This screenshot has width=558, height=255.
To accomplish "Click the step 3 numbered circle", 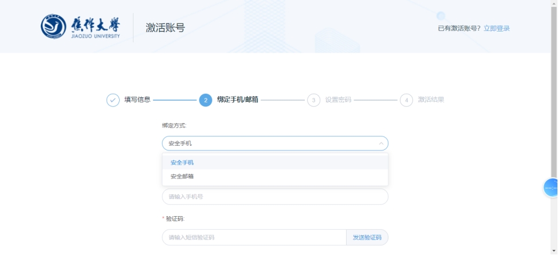I will 313,100.
